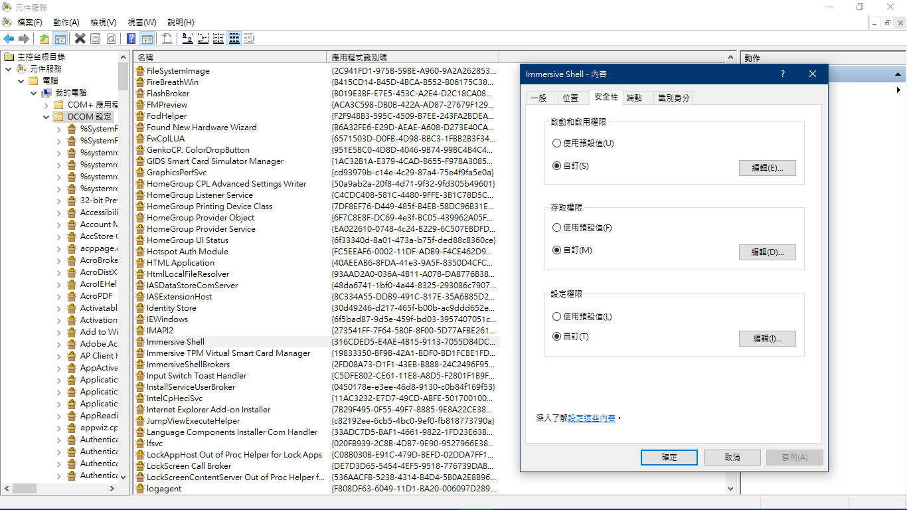Sort by the 名稱 column header
The image size is (907, 510).
(x=230, y=58)
